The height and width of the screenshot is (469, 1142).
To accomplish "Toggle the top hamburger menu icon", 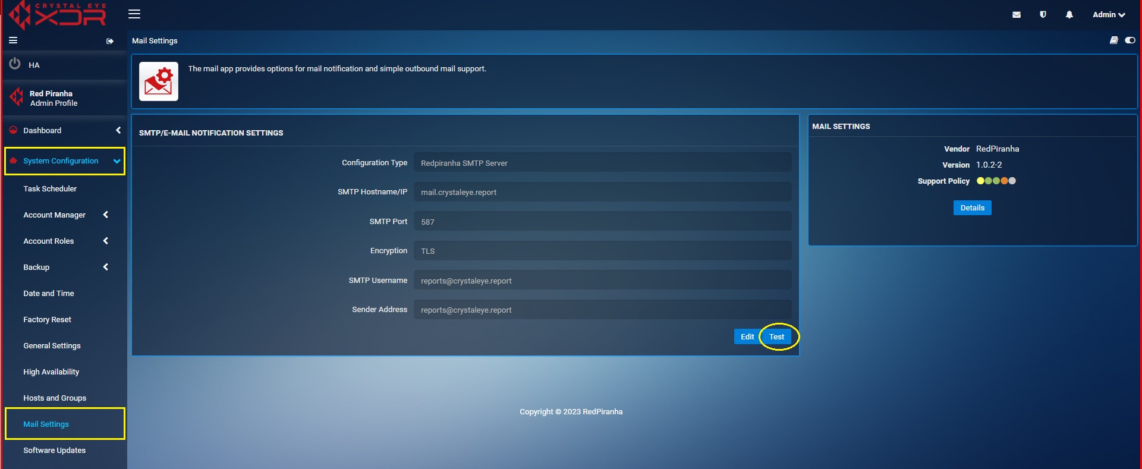I will [x=134, y=14].
